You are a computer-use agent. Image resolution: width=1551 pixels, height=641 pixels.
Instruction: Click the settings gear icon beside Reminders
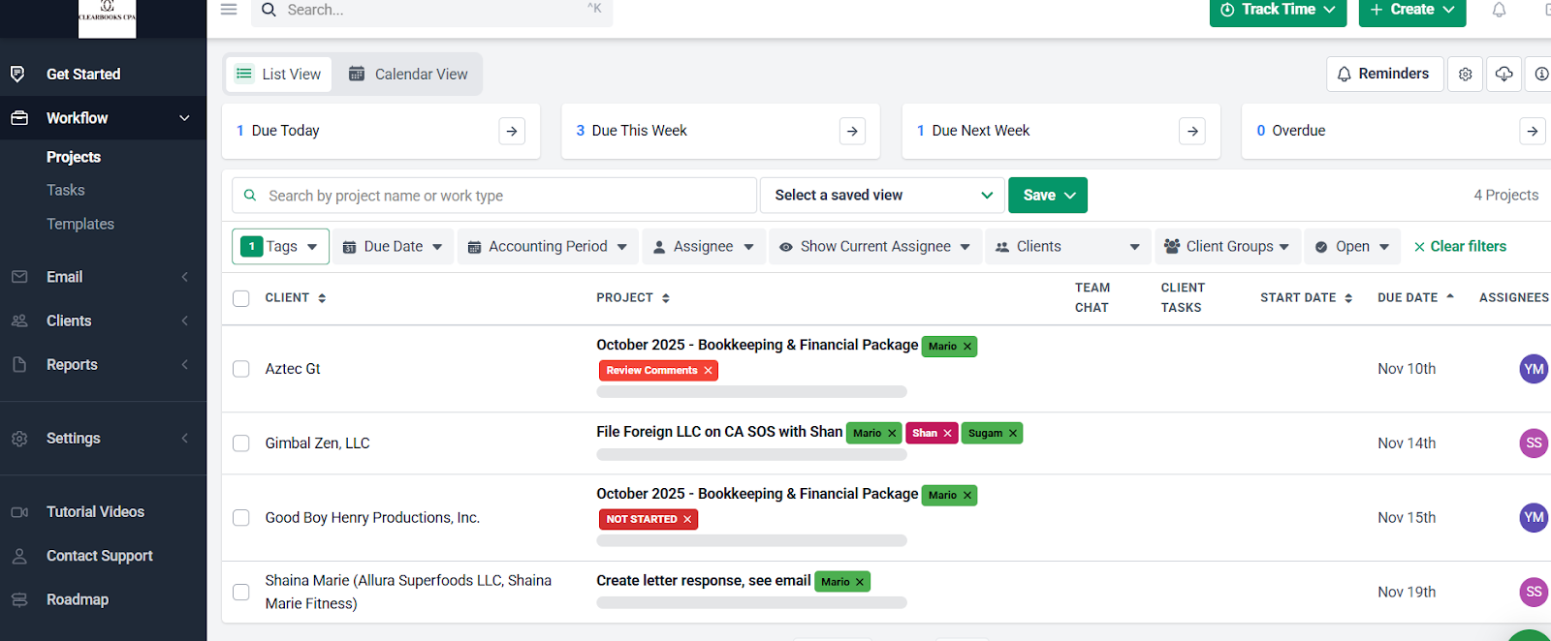[x=1465, y=75]
